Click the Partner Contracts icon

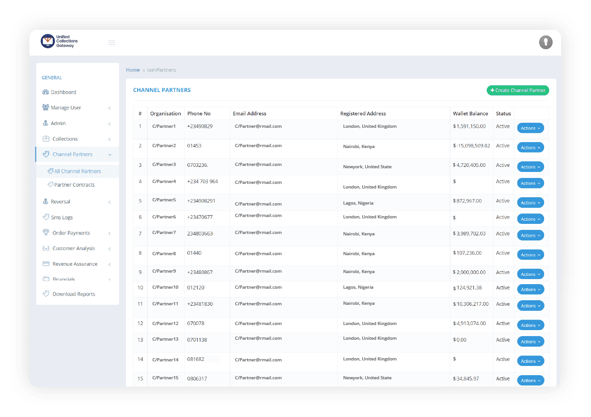(x=51, y=184)
